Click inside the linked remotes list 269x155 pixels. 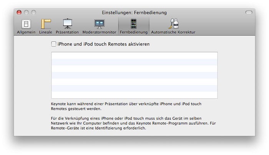click(134, 75)
